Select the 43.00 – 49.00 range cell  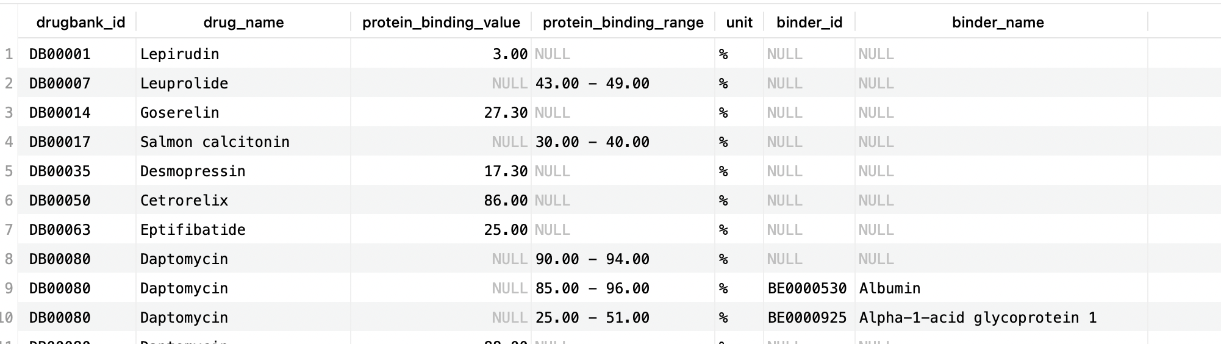pyautogui.click(x=592, y=84)
